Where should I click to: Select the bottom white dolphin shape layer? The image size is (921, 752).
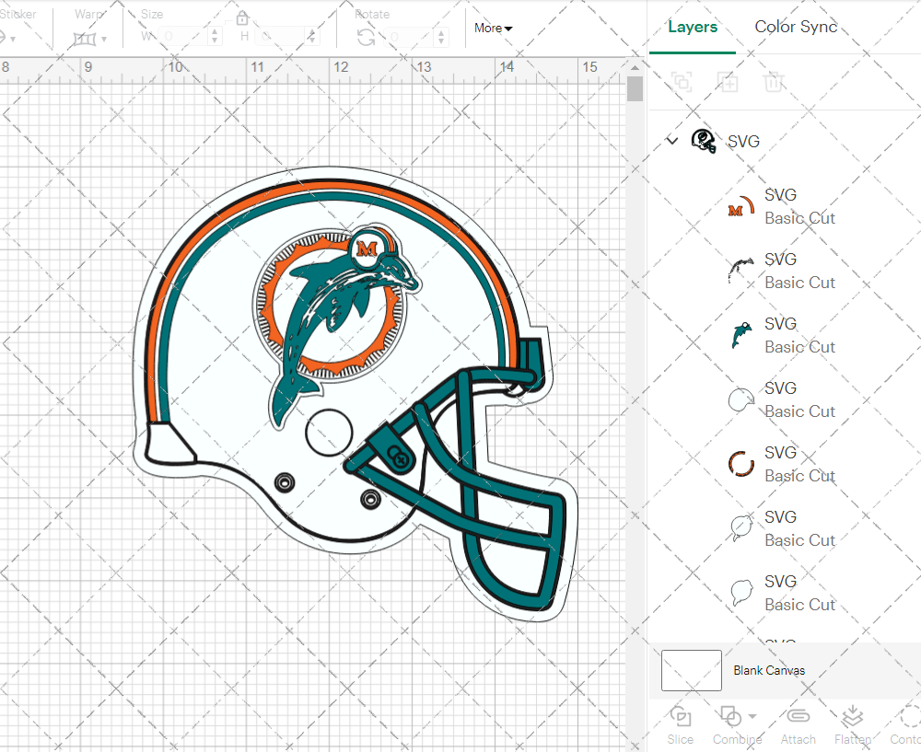pos(784,593)
